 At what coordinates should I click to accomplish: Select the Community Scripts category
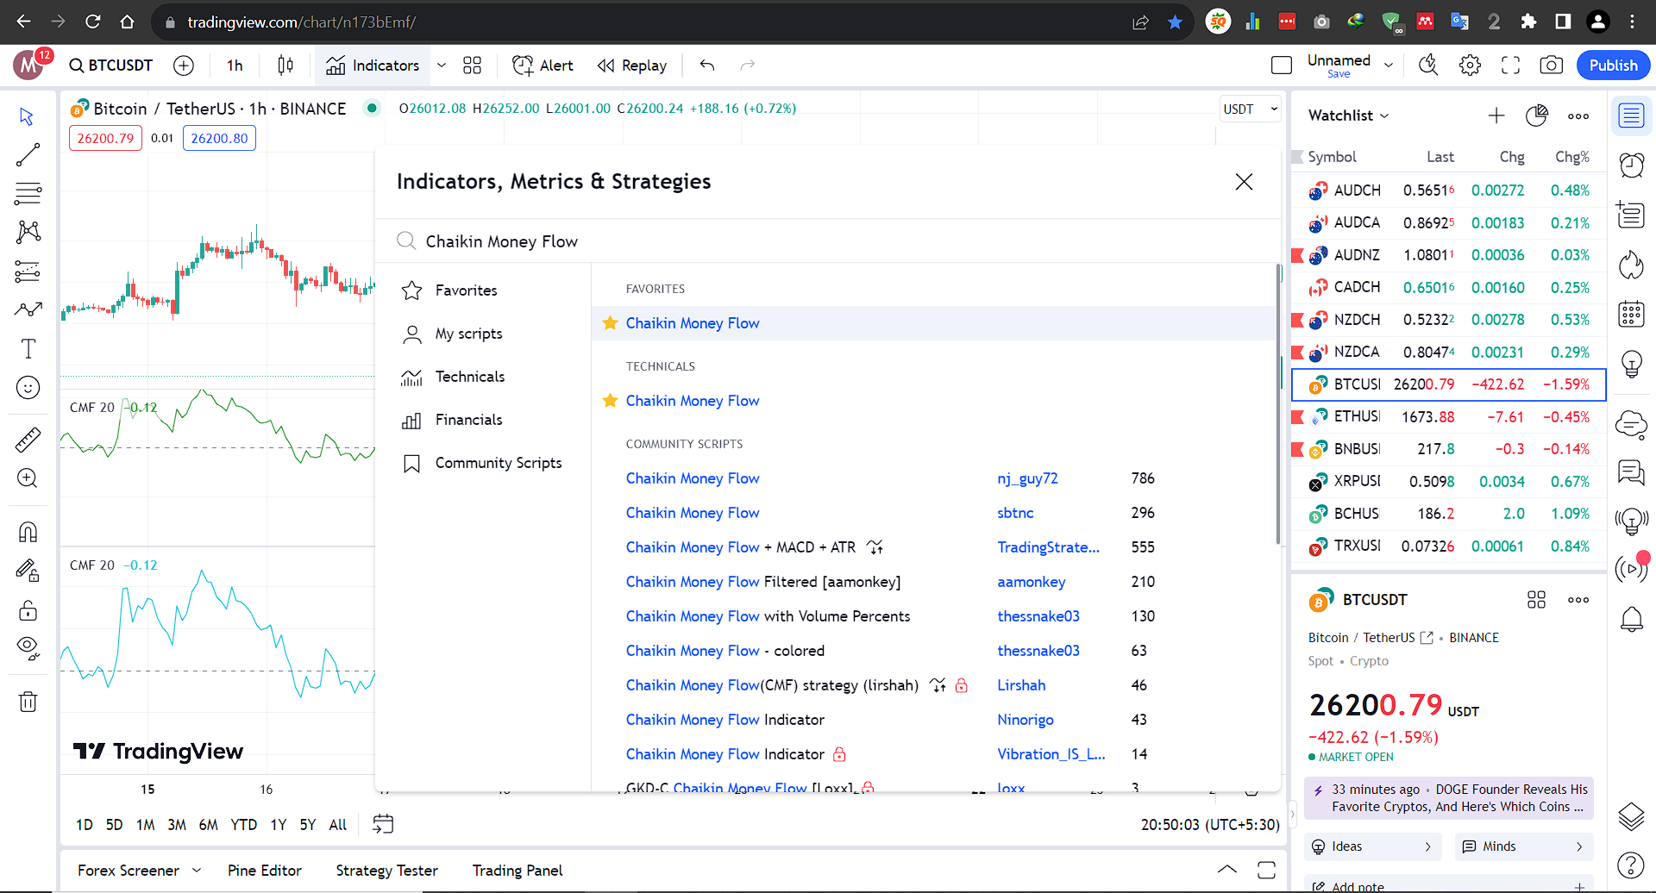pyautogui.click(x=483, y=463)
